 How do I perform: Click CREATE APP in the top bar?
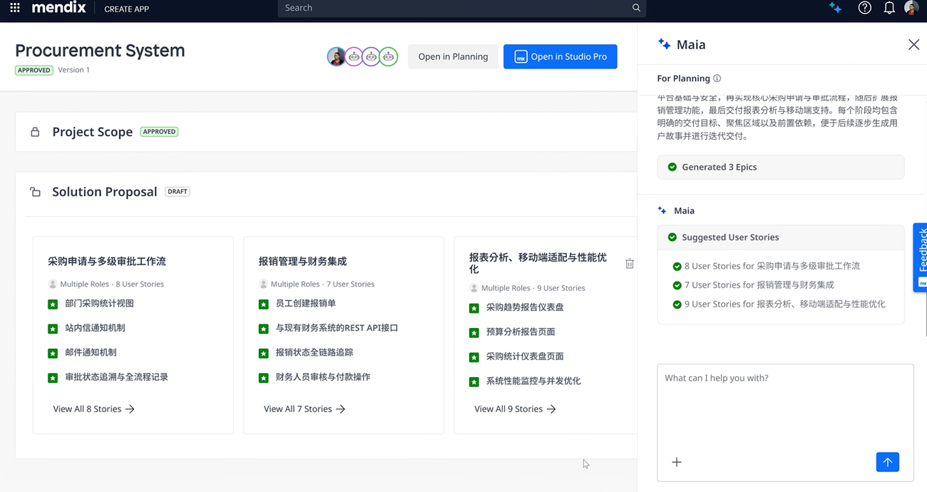(126, 9)
